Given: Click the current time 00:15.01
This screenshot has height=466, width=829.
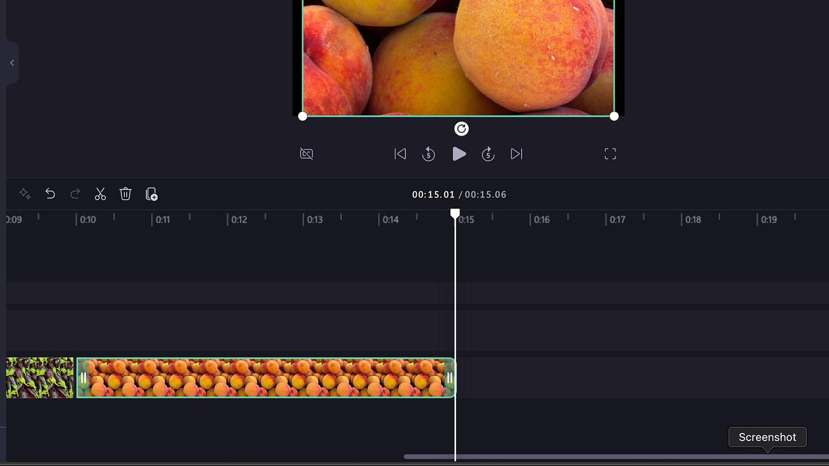Looking at the screenshot, I should click(433, 195).
